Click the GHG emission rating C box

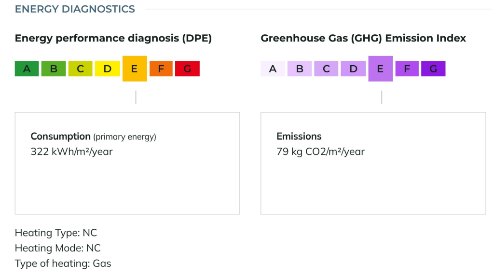[327, 69]
